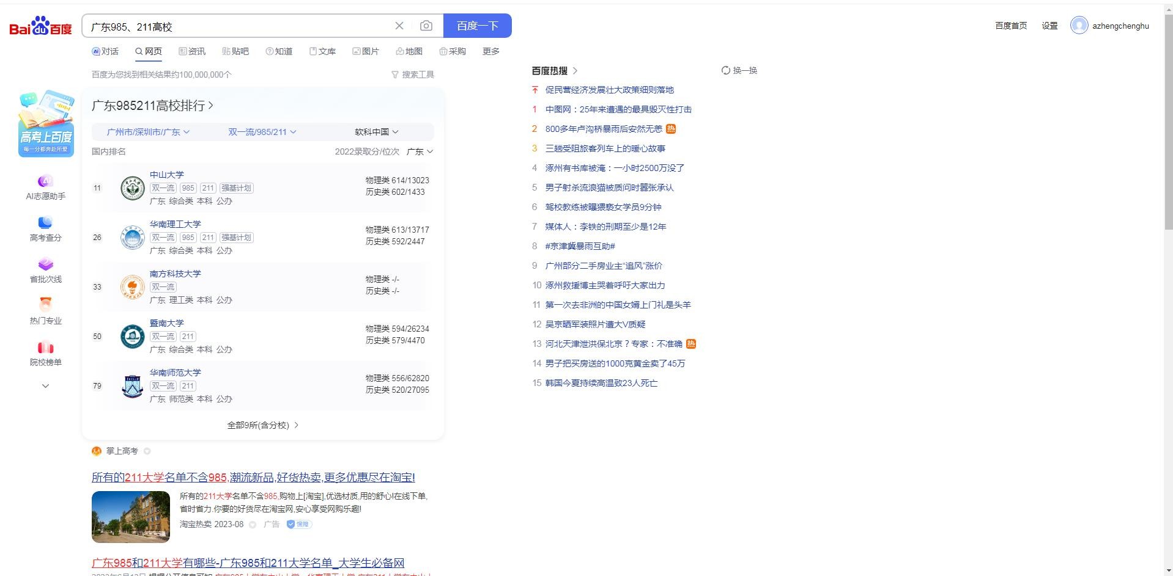Expand more sidebar items with down chevron
Viewport: 1173px width, 576px height.
point(45,386)
